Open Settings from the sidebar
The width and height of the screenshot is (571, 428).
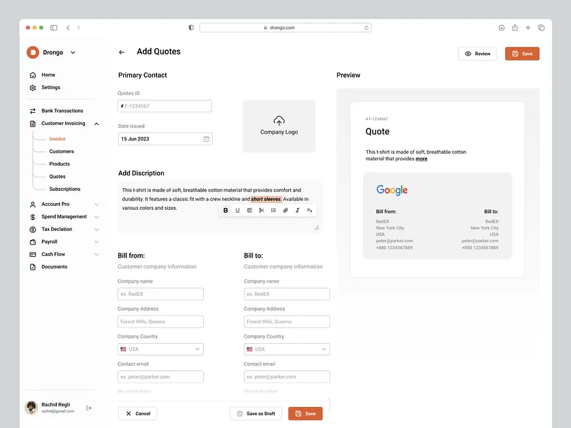(50, 87)
